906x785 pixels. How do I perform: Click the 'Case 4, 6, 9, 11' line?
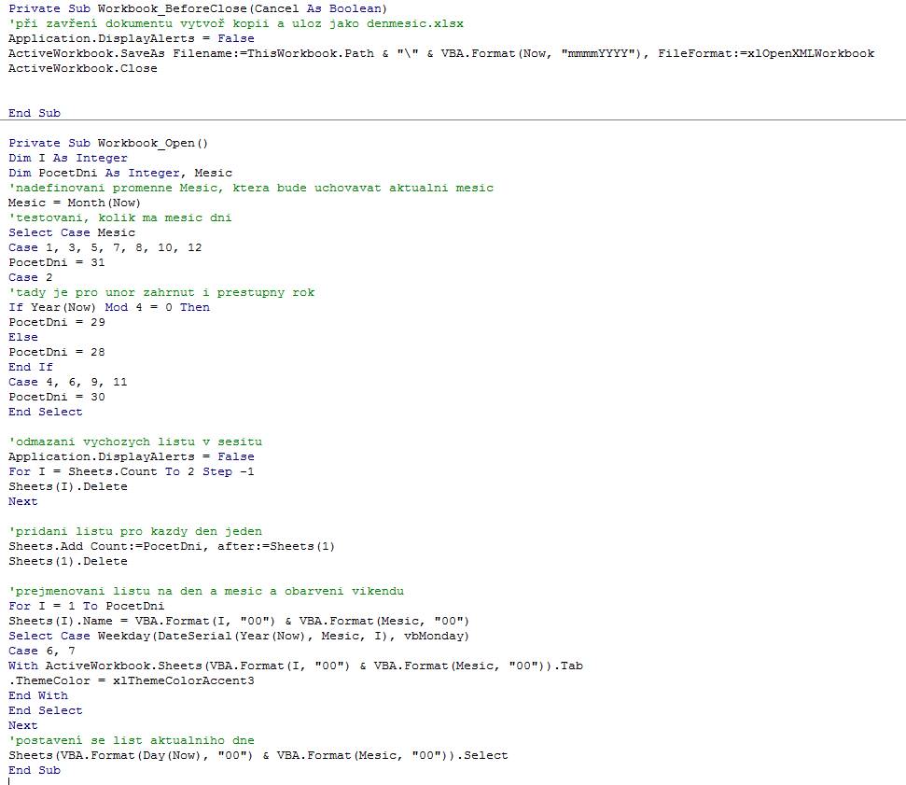point(67,382)
